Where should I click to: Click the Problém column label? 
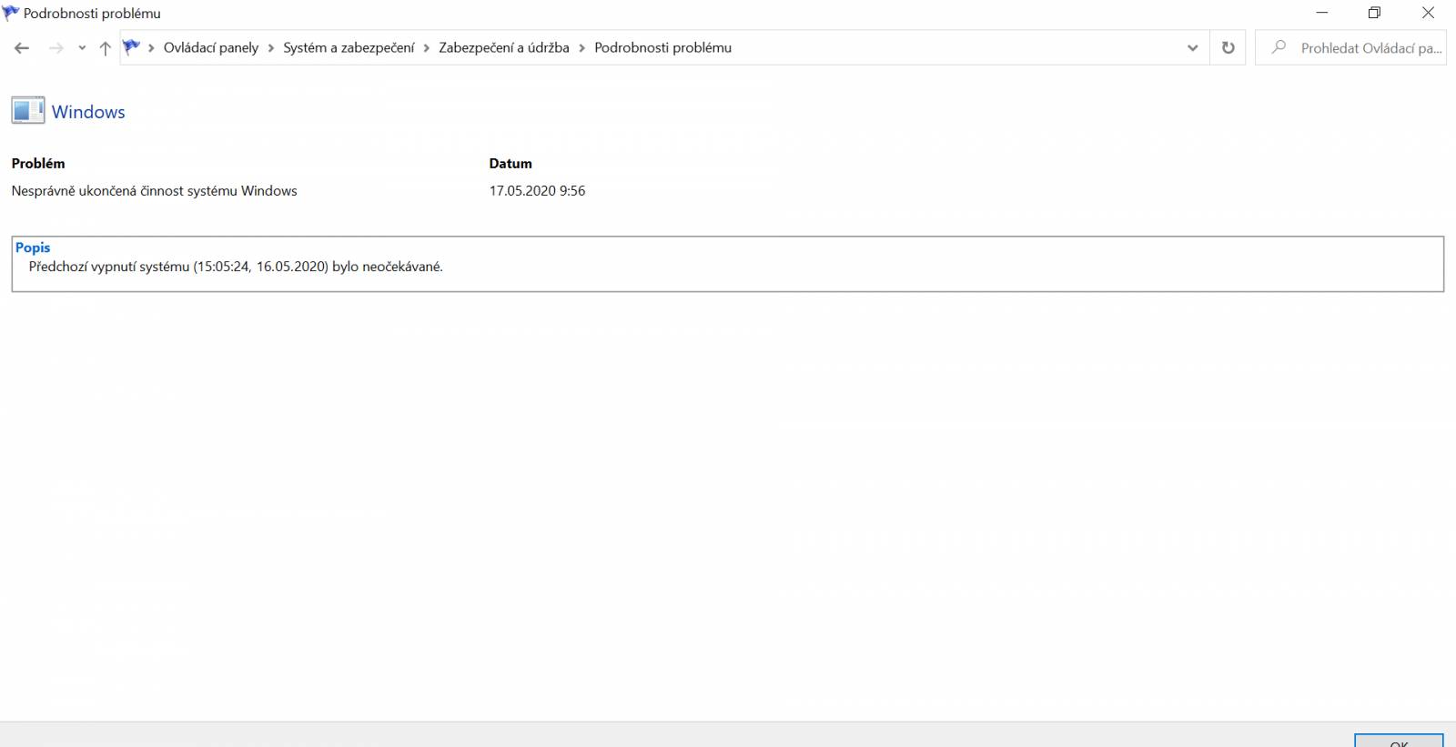coord(38,164)
